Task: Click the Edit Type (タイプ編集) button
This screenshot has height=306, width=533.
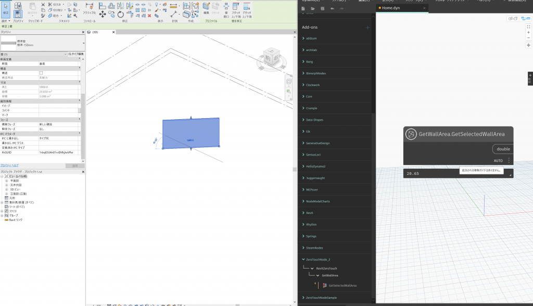Action: click(75, 54)
